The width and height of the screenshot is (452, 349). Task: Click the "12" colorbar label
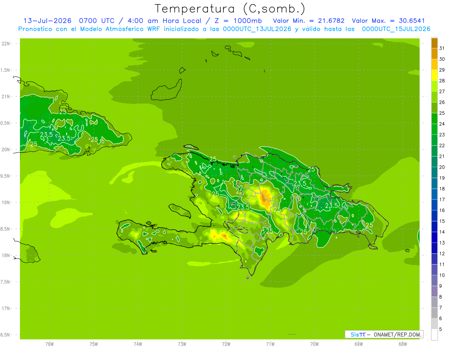click(442, 254)
